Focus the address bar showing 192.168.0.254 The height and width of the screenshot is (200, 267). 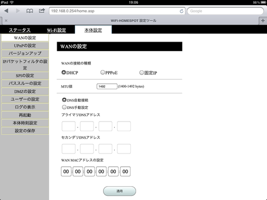point(117,11)
